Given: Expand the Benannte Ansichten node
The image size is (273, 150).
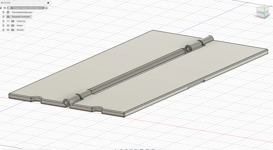Looking at the screenshot, I should 3,17.
